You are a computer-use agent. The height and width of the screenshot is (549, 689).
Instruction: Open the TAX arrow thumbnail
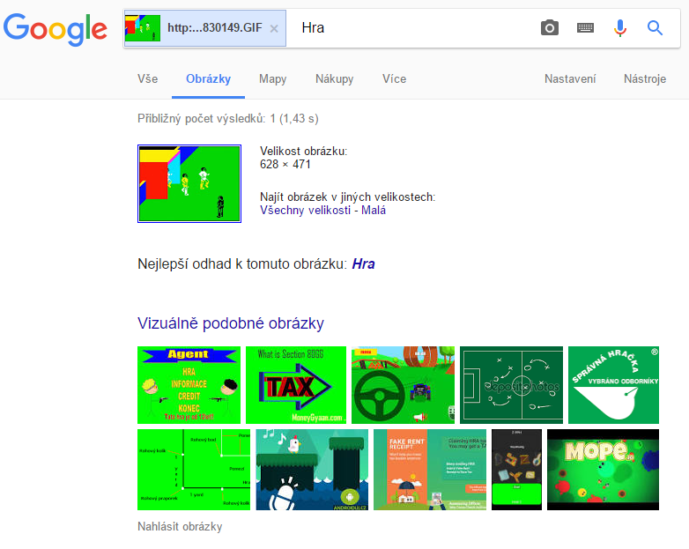pos(296,385)
